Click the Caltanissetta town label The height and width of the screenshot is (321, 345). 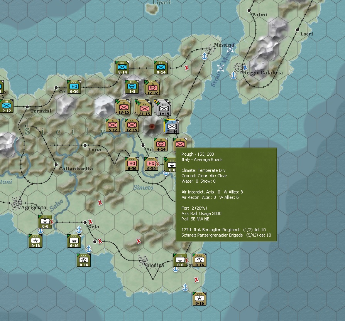(x=76, y=169)
